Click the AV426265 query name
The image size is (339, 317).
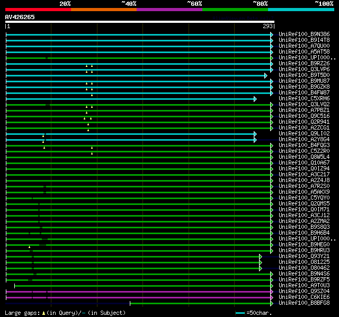[x=20, y=17]
